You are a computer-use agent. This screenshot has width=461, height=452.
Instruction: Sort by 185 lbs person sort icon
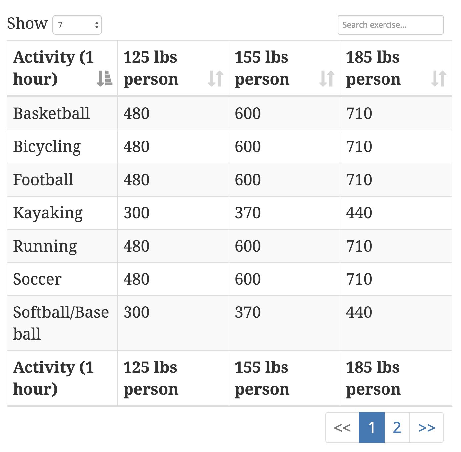[439, 79]
